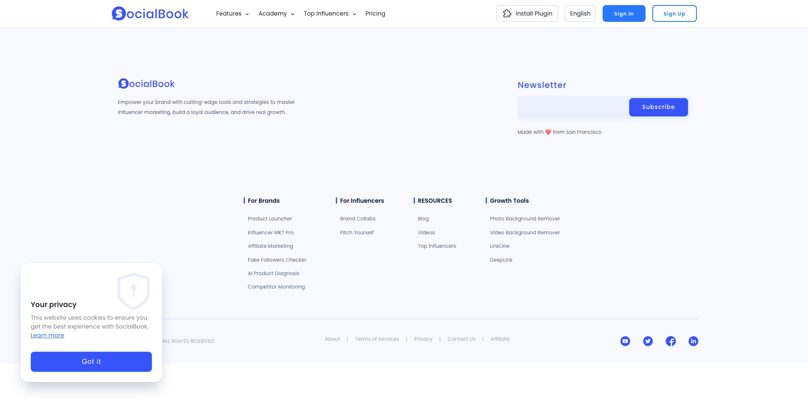Click the Subscribe newsletter button
The image size is (808, 403).
click(659, 107)
